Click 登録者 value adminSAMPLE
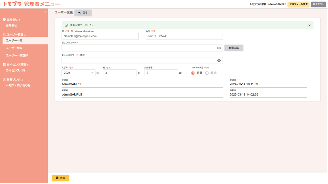Image resolution: width=328 pixels, height=184 pixels. coord(72,84)
